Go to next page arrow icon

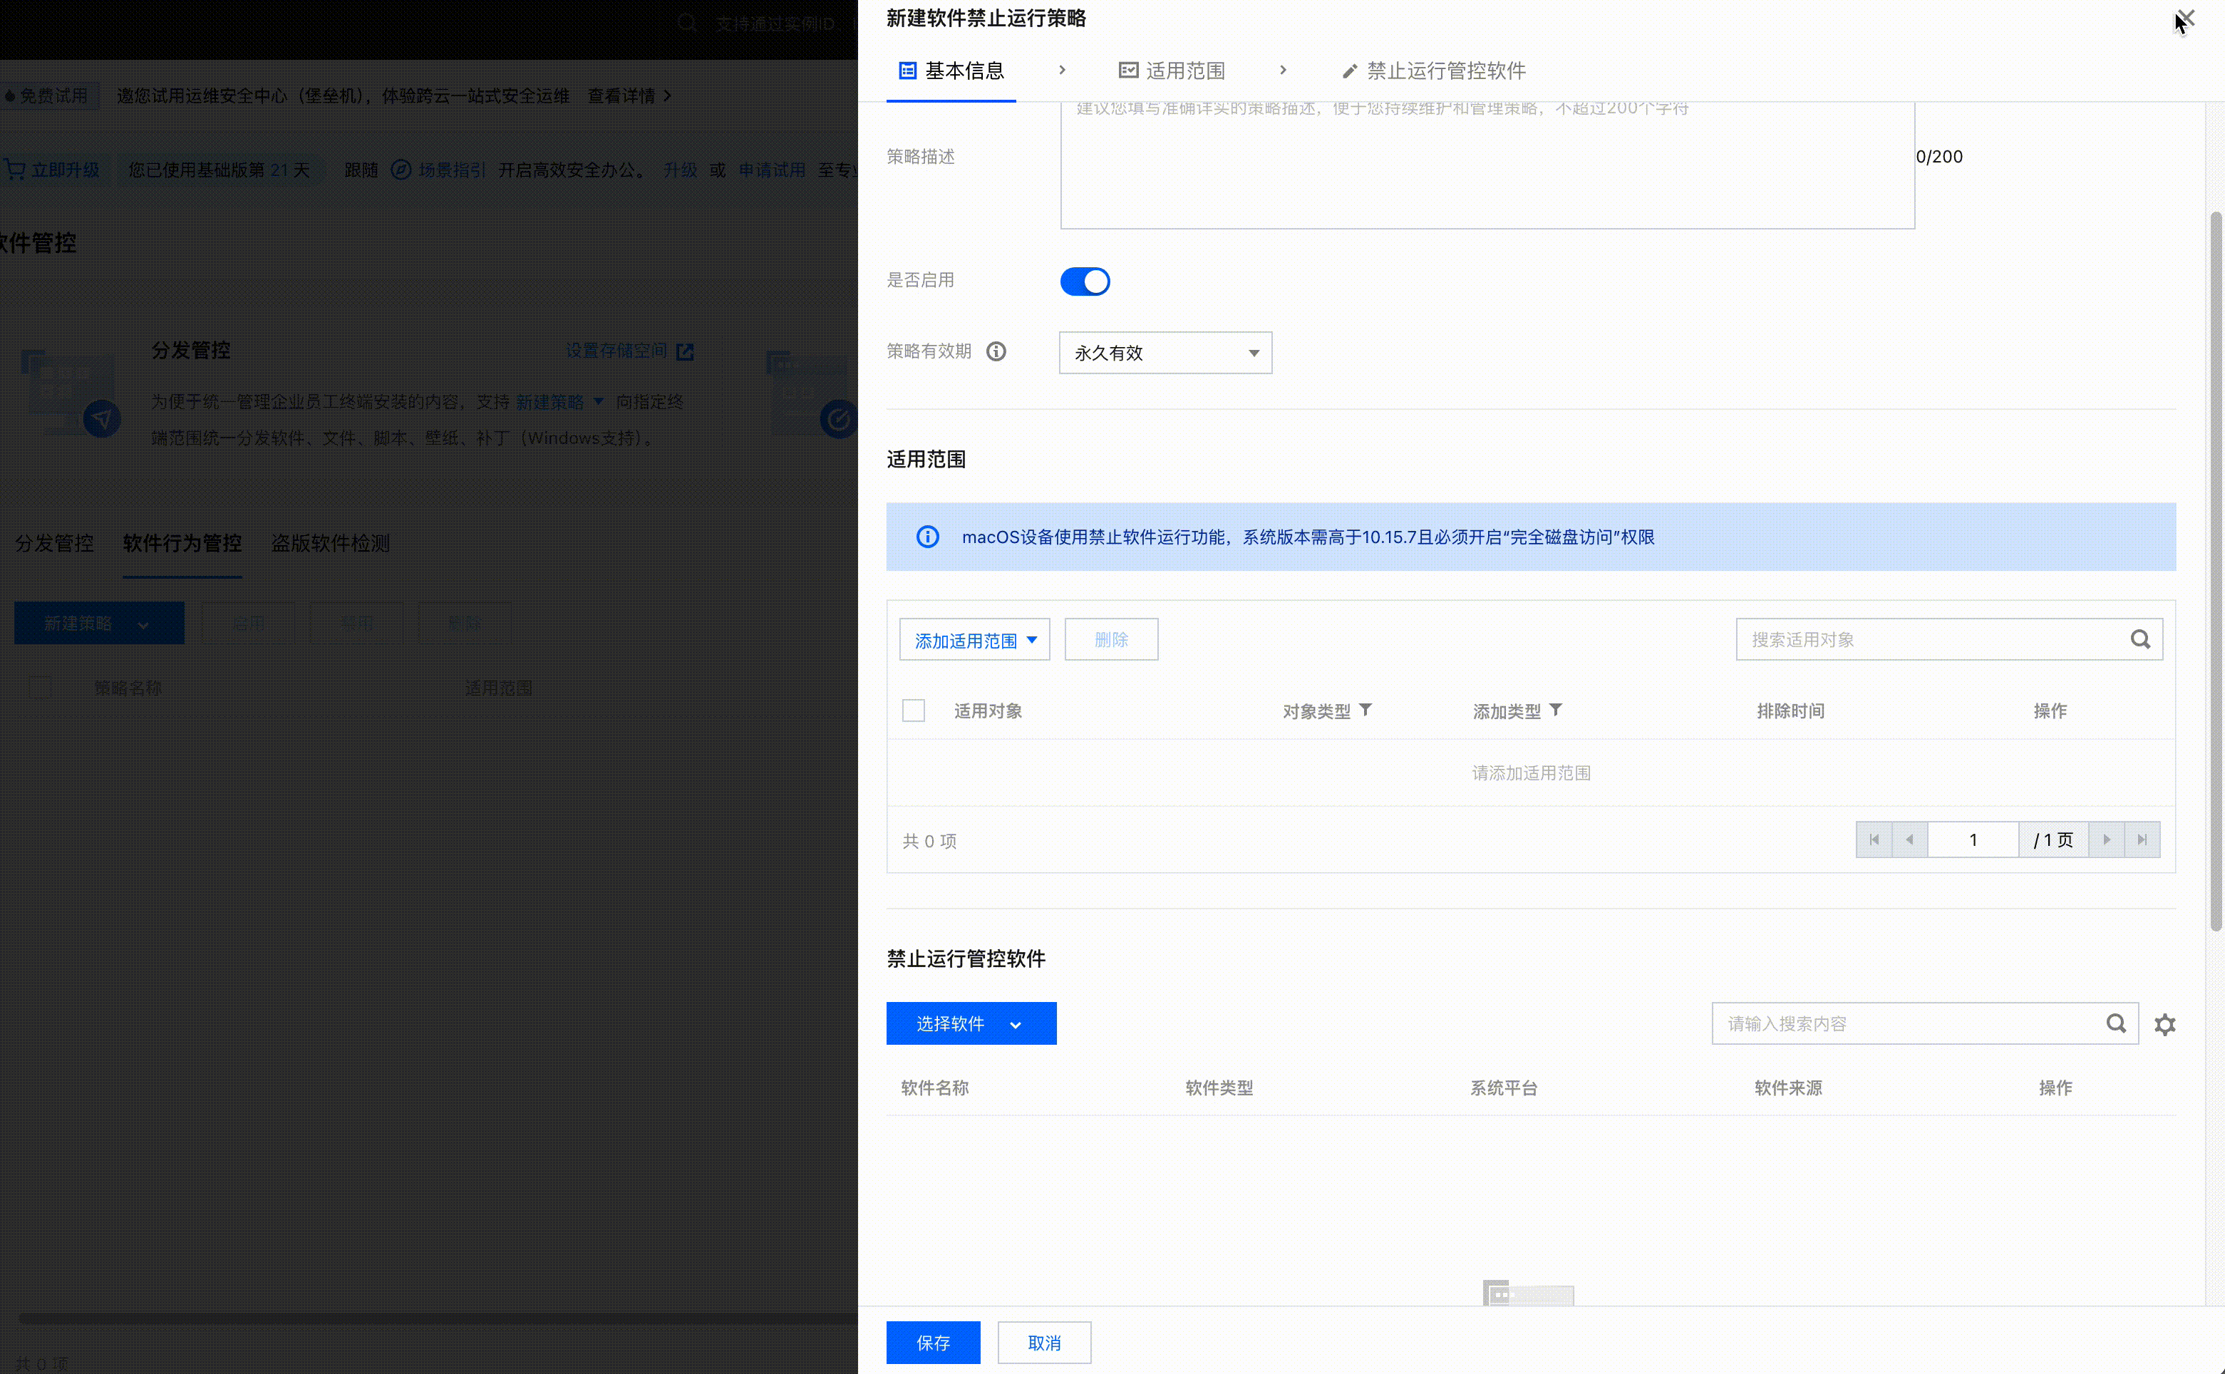click(2106, 840)
